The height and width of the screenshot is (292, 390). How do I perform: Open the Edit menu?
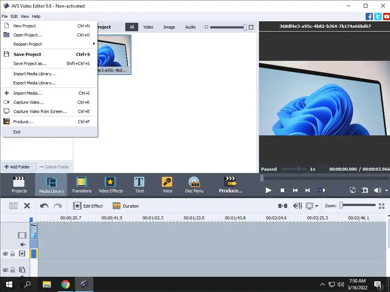(14, 16)
